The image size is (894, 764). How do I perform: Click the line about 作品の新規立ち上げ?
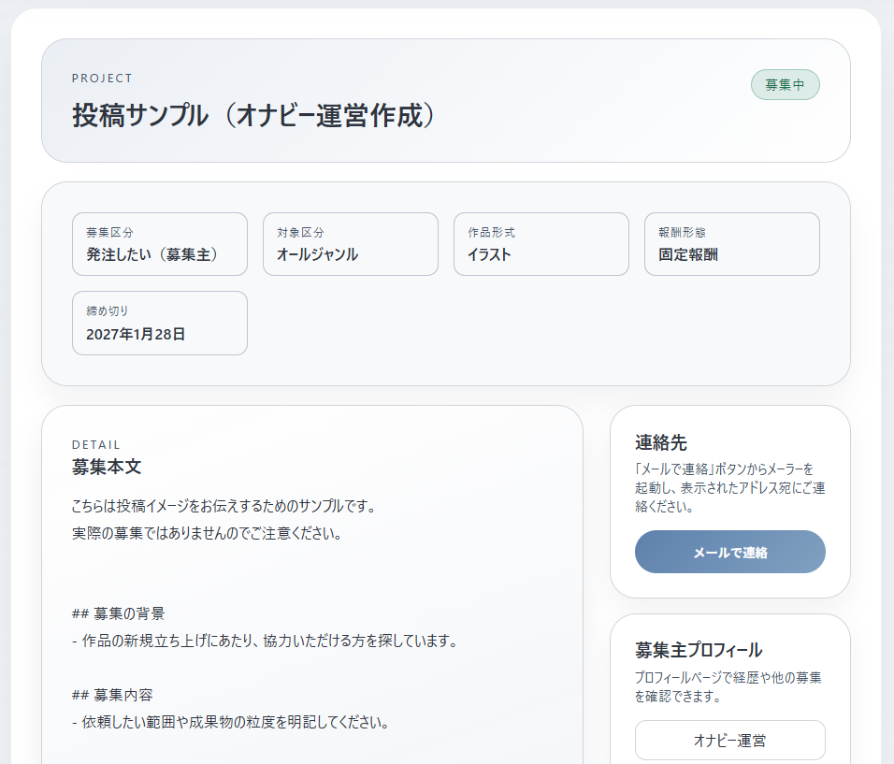coord(265,641)
